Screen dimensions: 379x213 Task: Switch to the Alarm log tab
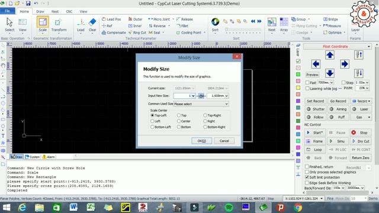tap(49, 157)
